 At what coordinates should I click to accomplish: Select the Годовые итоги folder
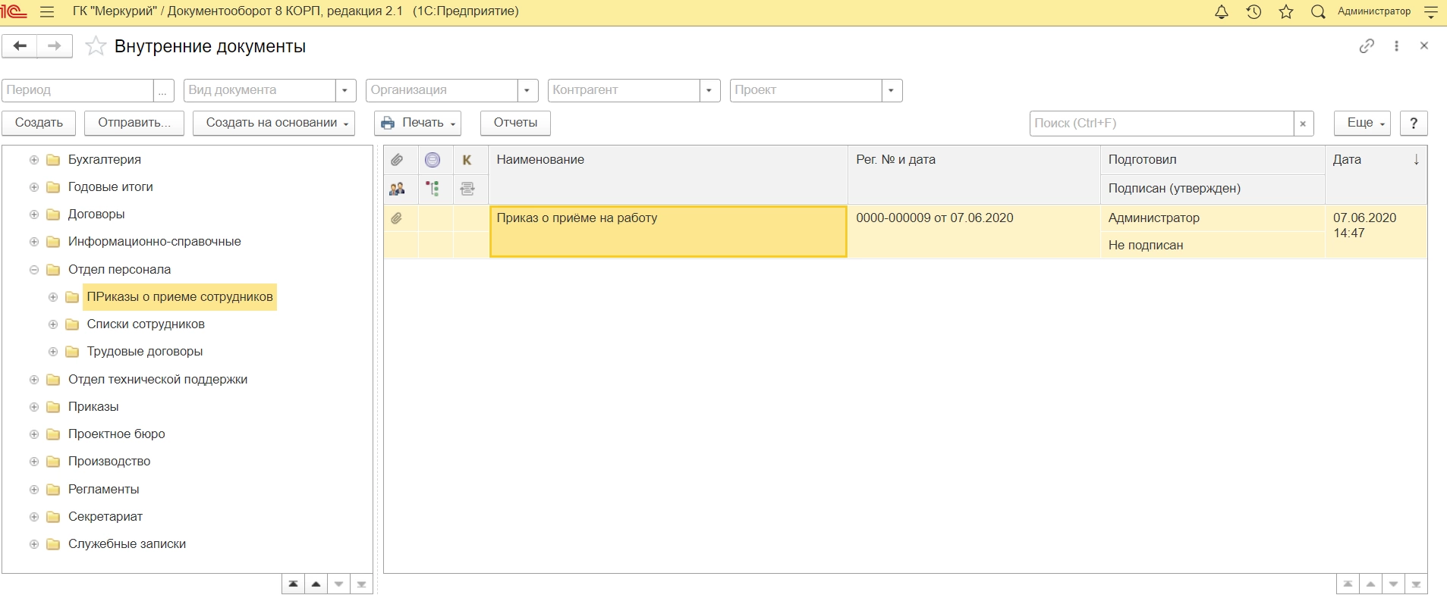[x=111, y=187]
